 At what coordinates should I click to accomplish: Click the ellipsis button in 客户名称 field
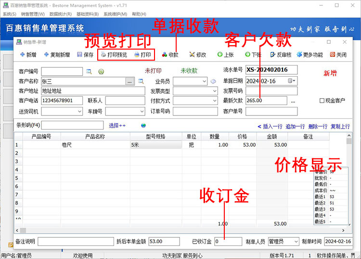[129, 81]
